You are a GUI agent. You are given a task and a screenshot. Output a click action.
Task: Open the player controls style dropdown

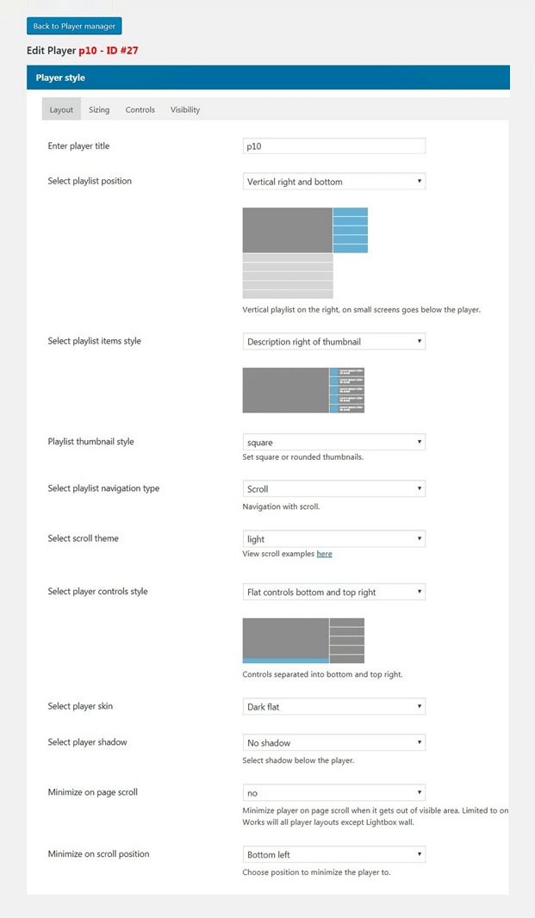(333, 592)
